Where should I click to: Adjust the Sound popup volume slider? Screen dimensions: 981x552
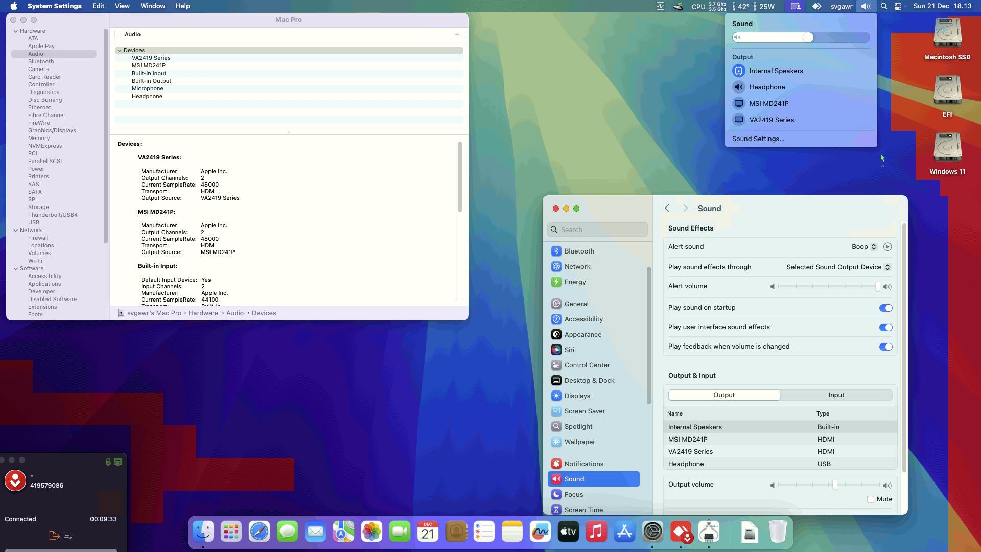801,37
